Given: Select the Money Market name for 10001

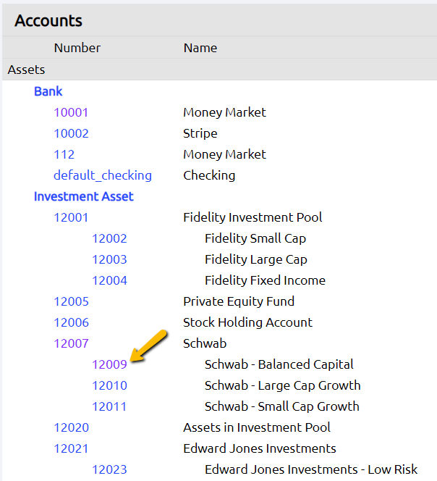Looking at the screenshot, I should (x=224, y=112).
